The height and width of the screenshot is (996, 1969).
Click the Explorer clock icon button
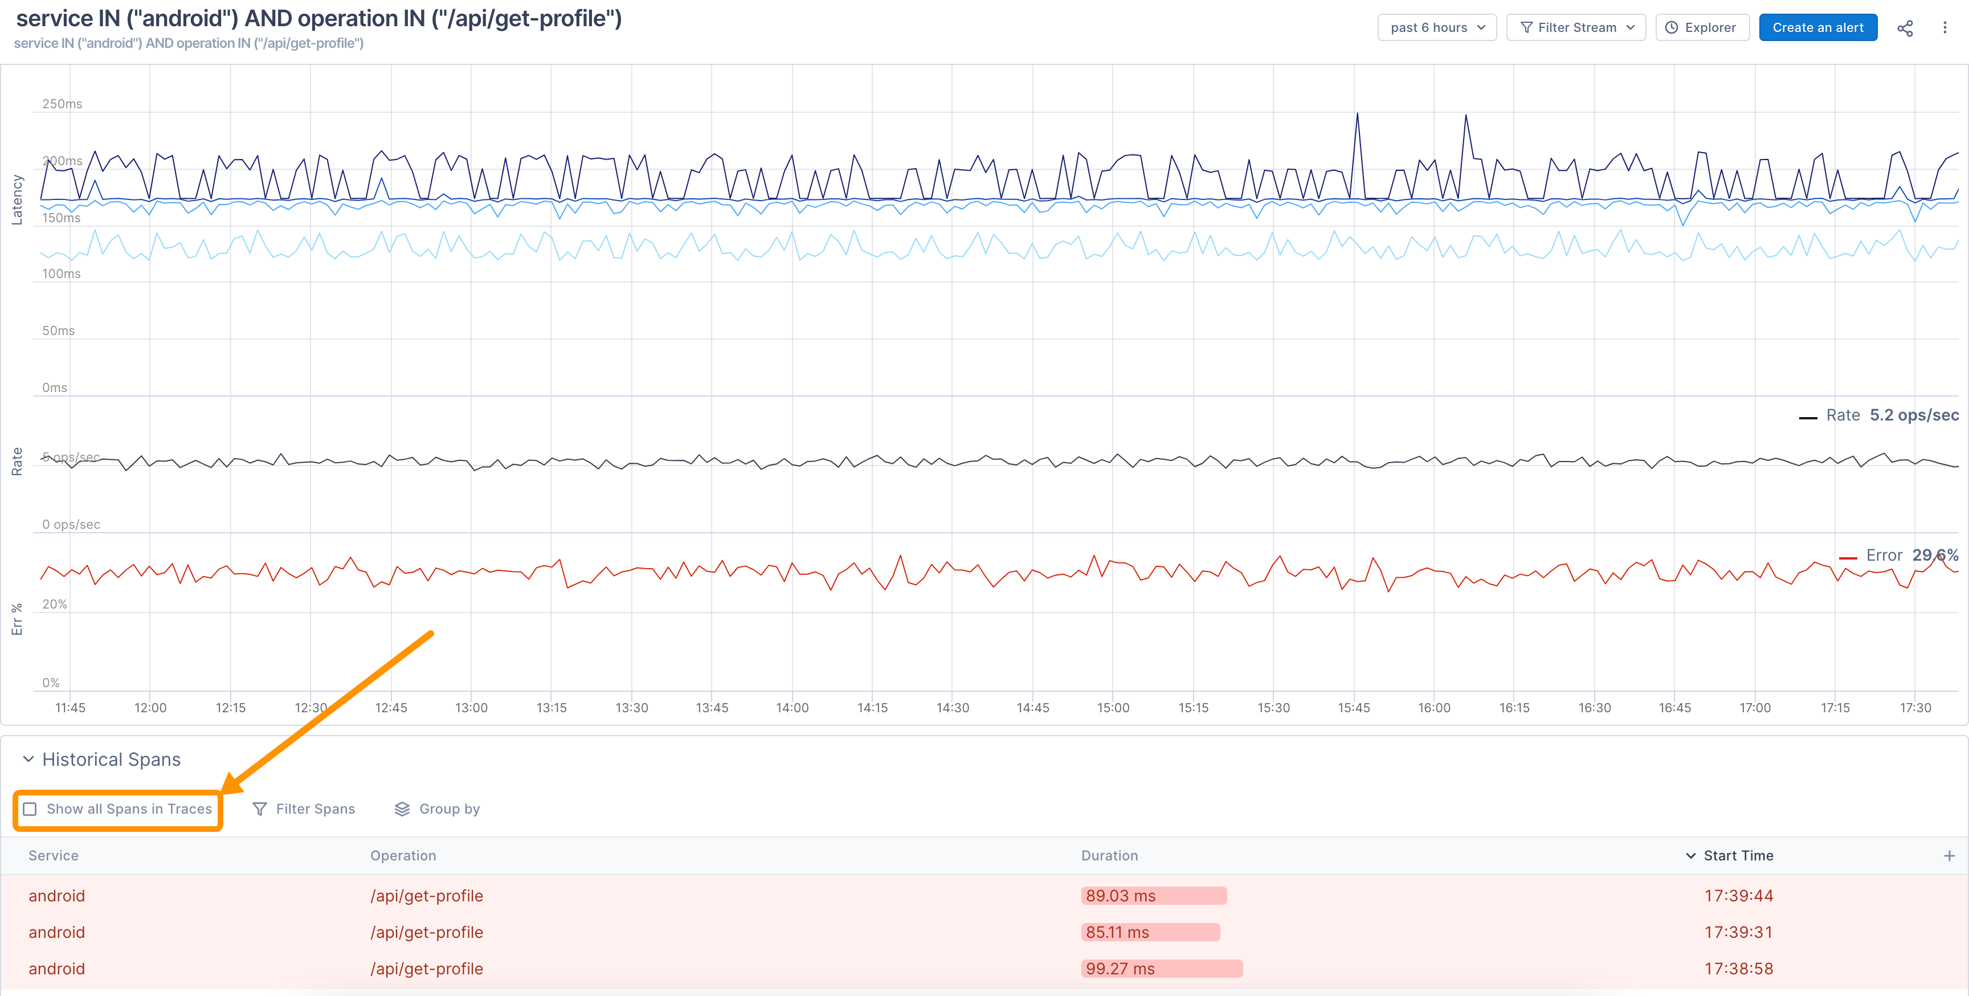coord(1672,28)
